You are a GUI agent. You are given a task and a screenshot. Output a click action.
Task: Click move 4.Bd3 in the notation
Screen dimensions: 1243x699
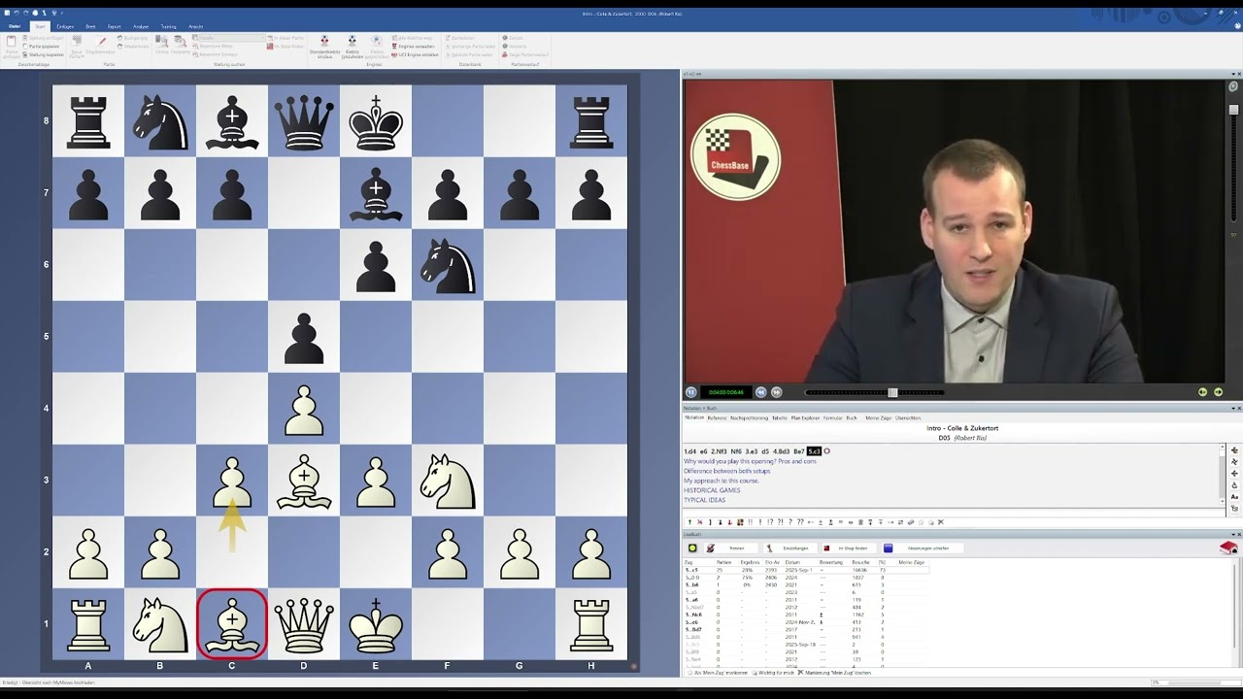tap(781, 451)
